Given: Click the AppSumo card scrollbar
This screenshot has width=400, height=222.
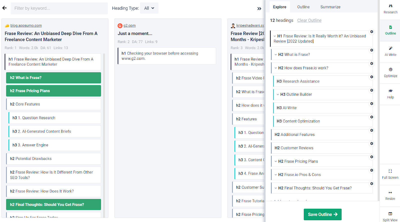Looking at the screenshot, I should pyautogui.click(x=104, y=135).
